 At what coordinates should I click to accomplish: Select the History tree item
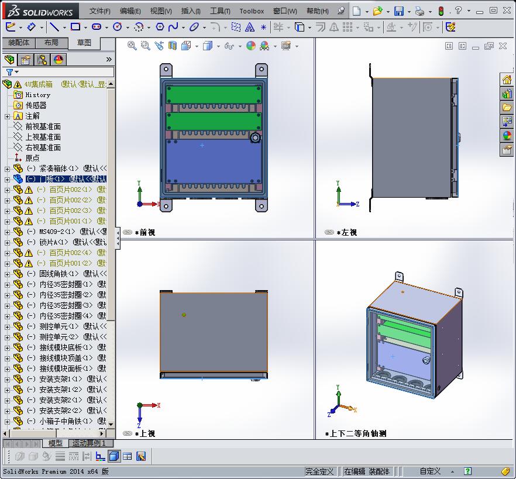[x=38, y=95]
